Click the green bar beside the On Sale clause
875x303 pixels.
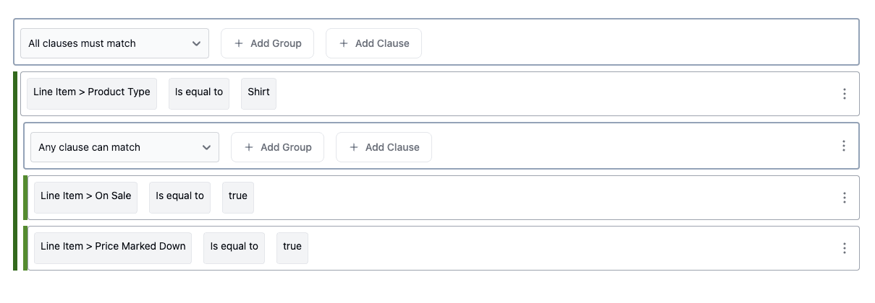click(25, 198)
